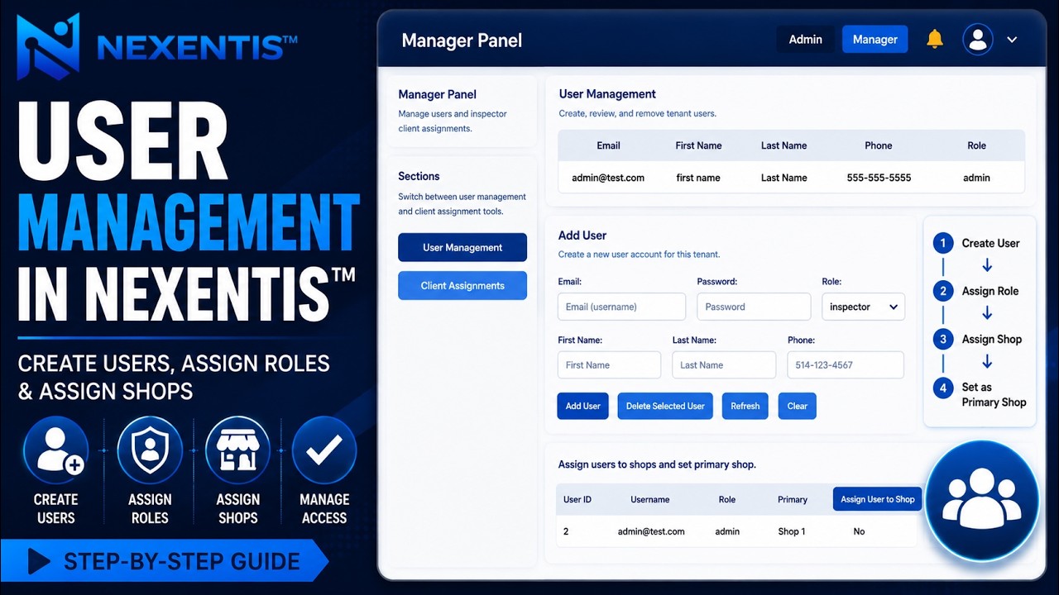Image resolution: width=1059 pixels, height=595 pixels.
Task: Click the User ID value 2
Action: (x=566, y=531)
